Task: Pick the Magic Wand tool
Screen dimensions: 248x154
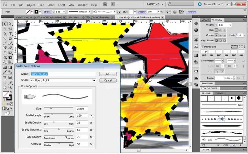Action: point(5,29)
